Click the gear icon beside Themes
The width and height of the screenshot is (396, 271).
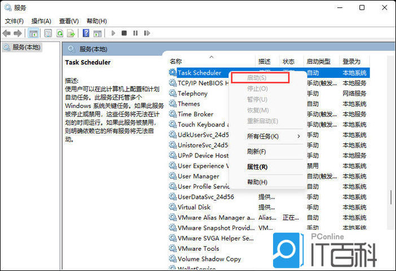173,104
